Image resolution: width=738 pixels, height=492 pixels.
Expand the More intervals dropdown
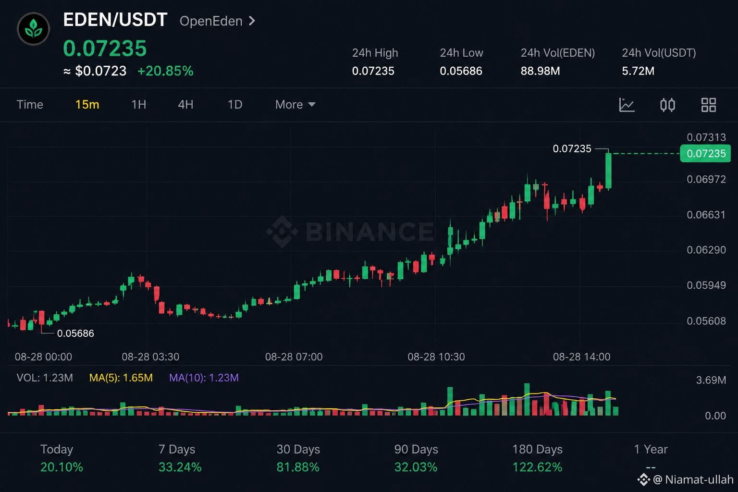pos(295,105)
